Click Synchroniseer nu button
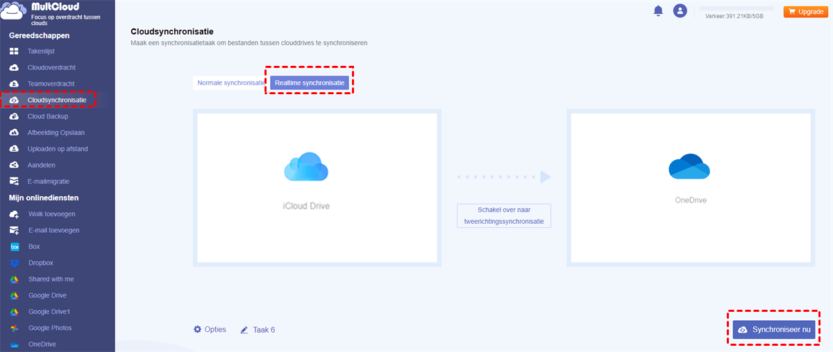 tap(774, 330)
